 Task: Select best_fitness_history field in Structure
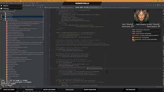click(x=11, y=71)
